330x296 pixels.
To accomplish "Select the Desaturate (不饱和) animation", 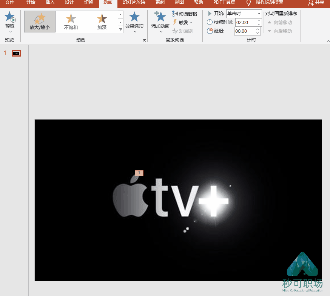I will coord(71,21).
